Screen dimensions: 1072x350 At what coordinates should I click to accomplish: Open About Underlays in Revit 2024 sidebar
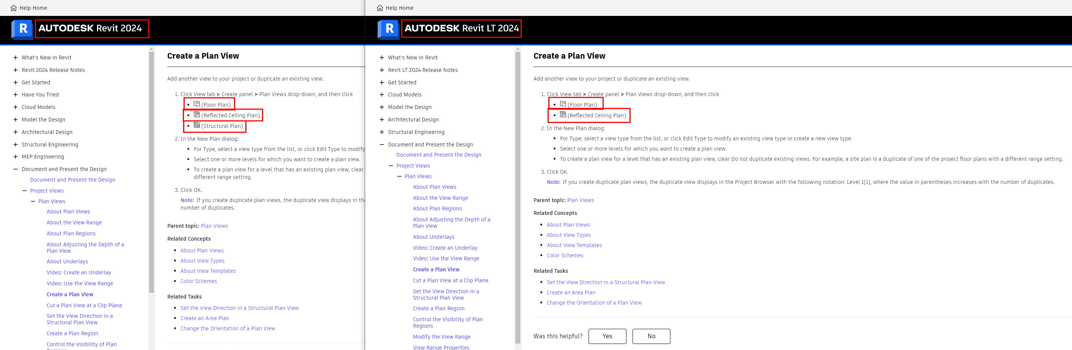[x=67, y=261]
